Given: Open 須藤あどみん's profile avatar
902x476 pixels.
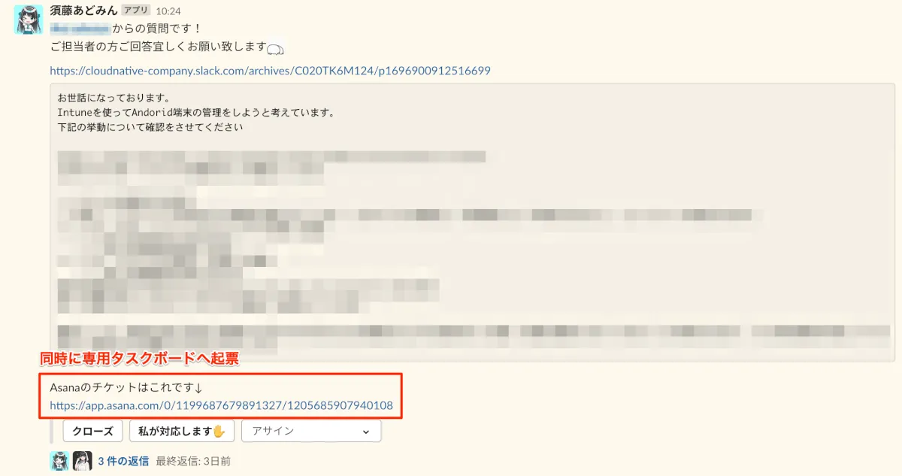Looking at the screenshot, I should 28,19.
